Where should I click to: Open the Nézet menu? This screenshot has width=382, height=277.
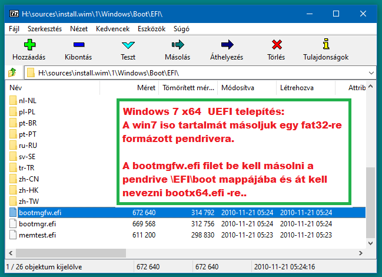tap(79, 29)
